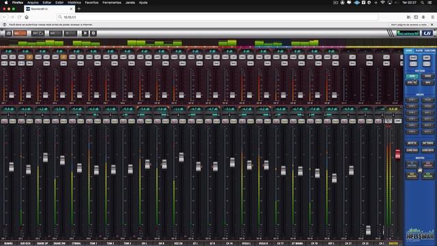
Task: Open the Firefox hamburger menu icon
Action: (x=432, y=17)
